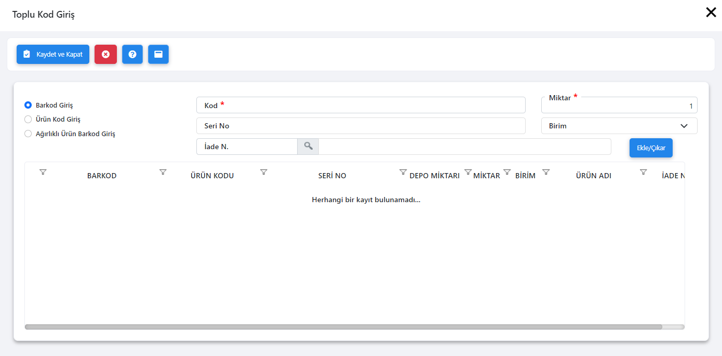Choose Ağırlıklı Ürün Barkod Giriş radio option

pos(28,134)
